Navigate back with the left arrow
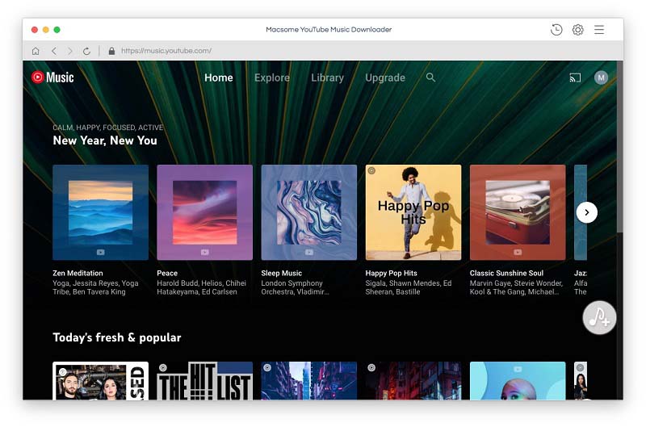 pos(54,51)
